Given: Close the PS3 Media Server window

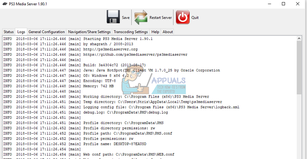Looking at the screenshot, I should pos(298,4).
